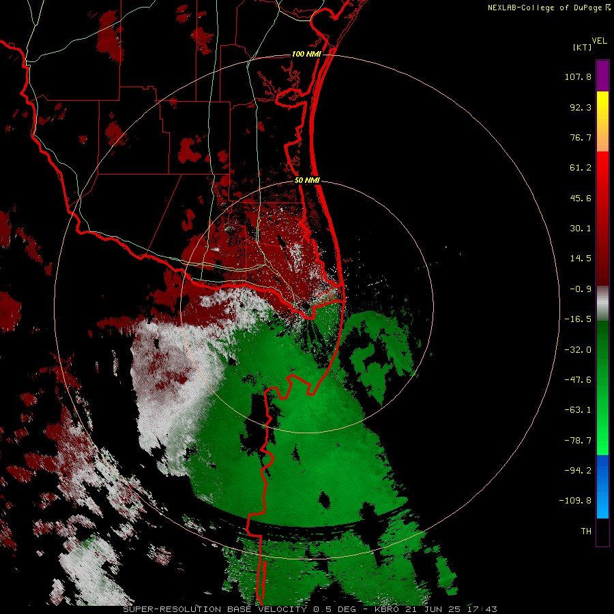Click the 30.1 scale value

click(x=581, y=229)
